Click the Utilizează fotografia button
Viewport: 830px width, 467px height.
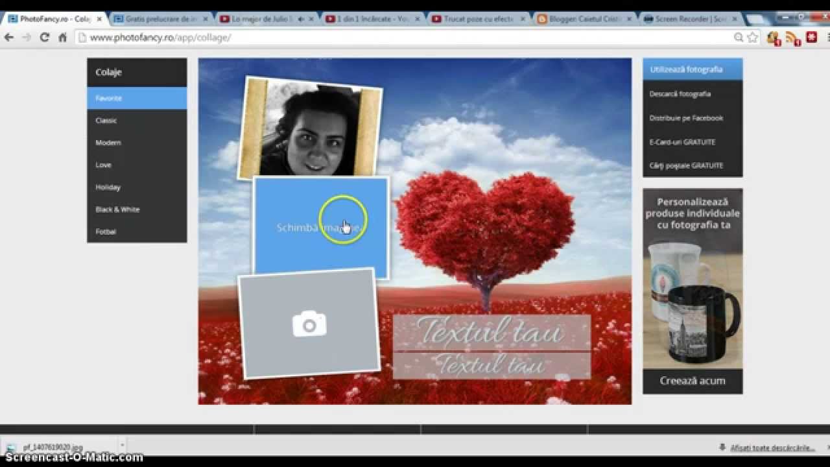tap(693, 69)
